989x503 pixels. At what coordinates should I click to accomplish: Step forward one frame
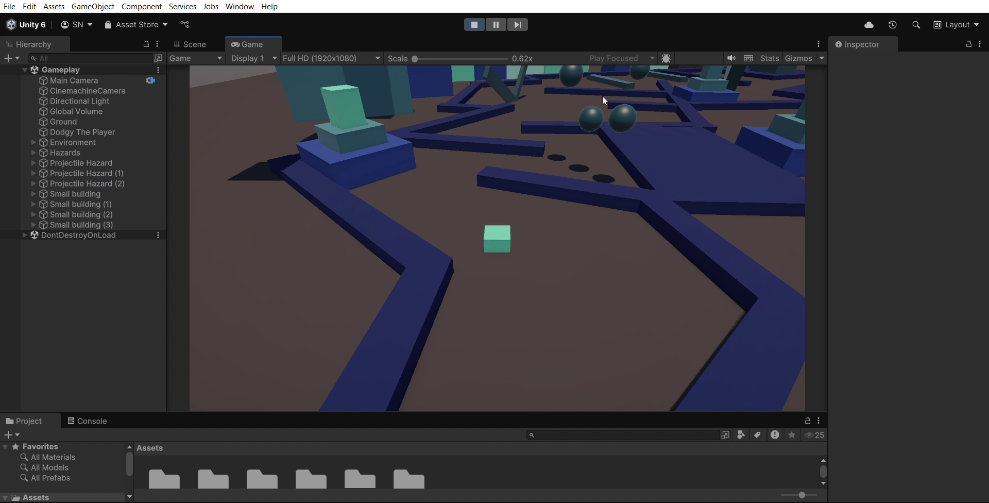tap(518, 25)
